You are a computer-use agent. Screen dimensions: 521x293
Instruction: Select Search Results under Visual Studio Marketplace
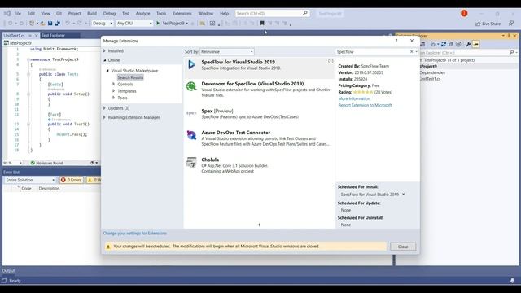[130, 77]
